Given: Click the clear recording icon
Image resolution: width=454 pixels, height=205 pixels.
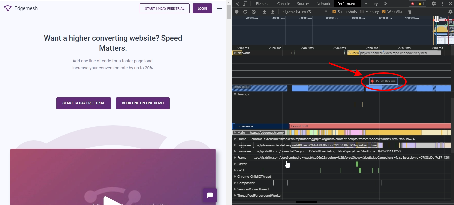Looking at the screenshot, I should click(254, 12).
